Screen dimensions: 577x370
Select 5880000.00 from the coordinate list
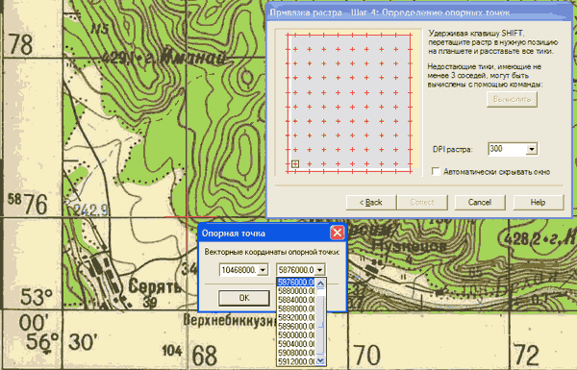[x=296, y=291]
